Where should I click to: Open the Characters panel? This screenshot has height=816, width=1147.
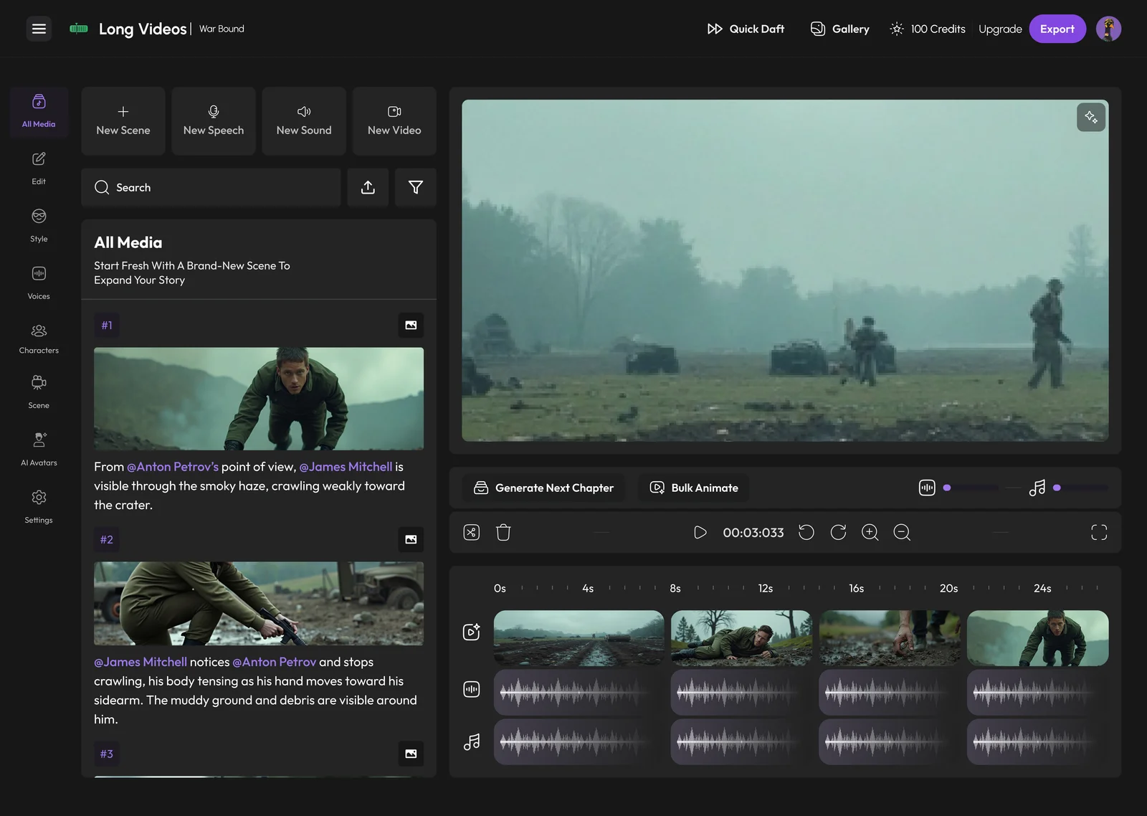point(39,339)
